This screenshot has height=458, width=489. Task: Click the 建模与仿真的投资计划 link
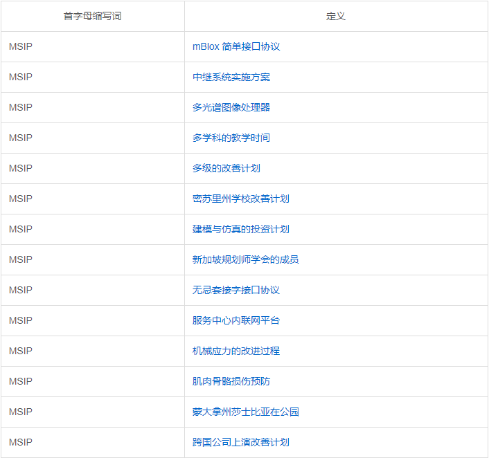(241, 229)
